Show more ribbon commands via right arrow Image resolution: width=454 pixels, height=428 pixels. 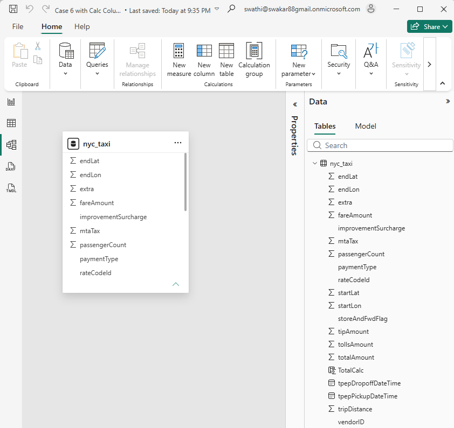tap(429, 64)
